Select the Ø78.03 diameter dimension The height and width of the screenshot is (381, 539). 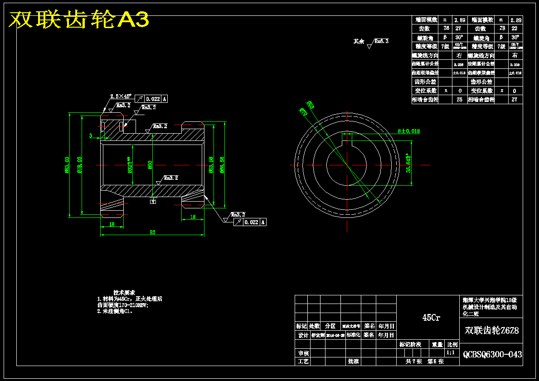[79, 164]
